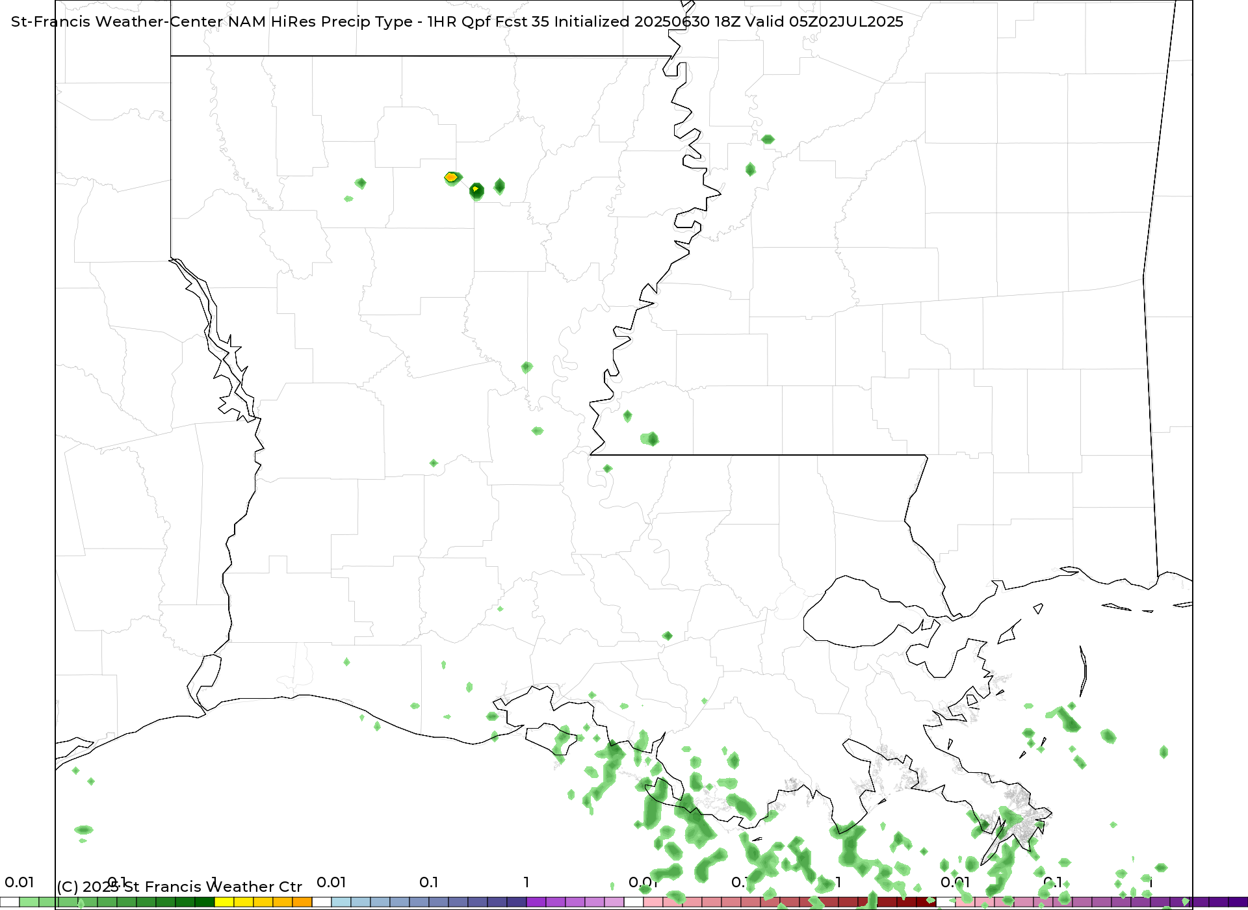Click the 0.01 label above the blue scale

click(x=331, y=882)
